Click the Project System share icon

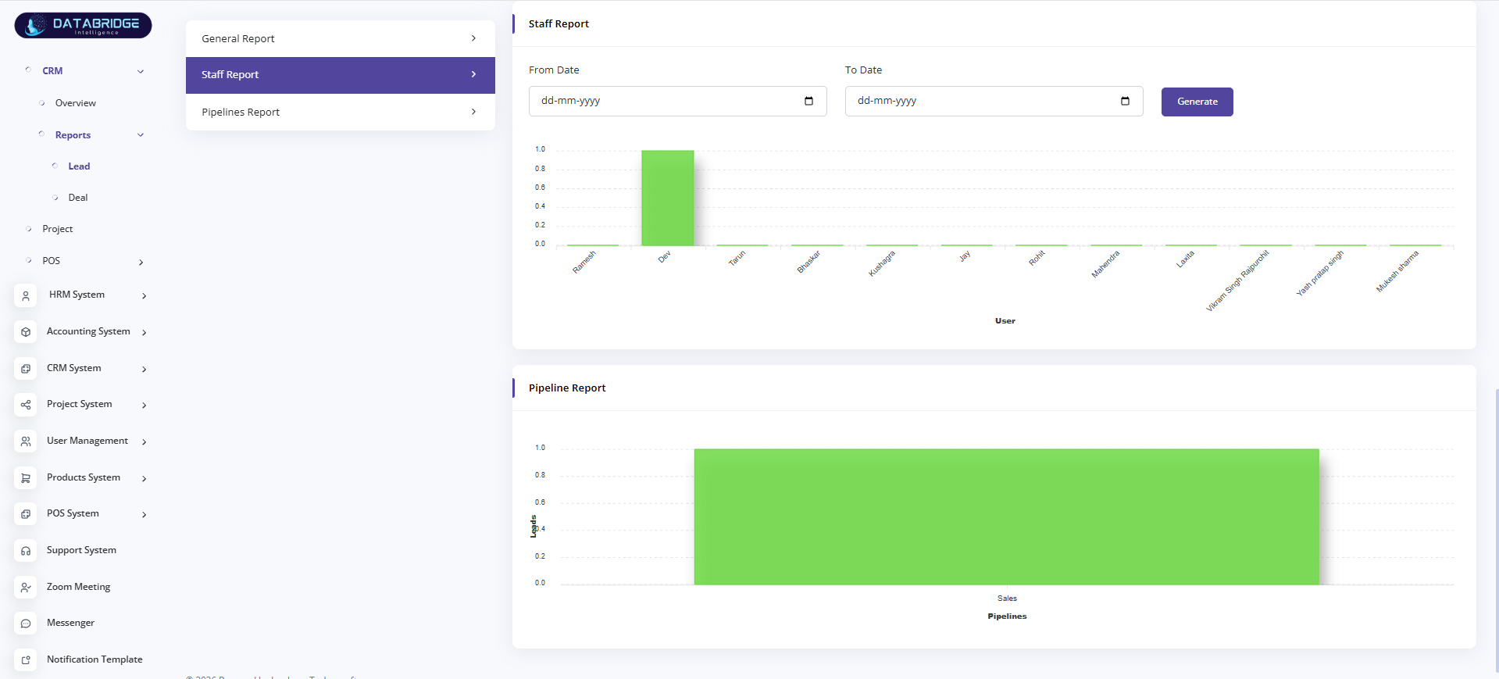(x=26, y=405)
